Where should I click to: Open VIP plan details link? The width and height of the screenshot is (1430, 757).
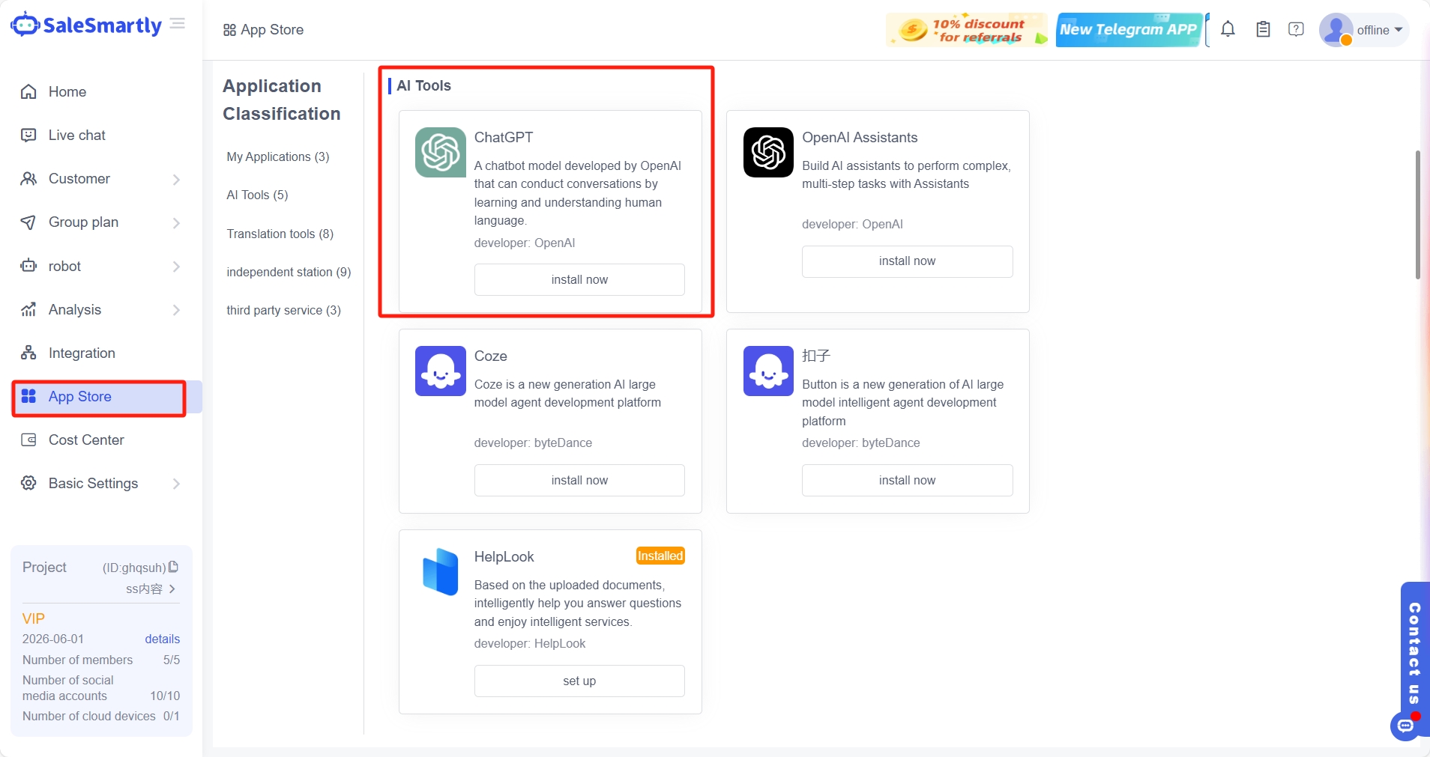pyautogui.click(x=162, y=639)
